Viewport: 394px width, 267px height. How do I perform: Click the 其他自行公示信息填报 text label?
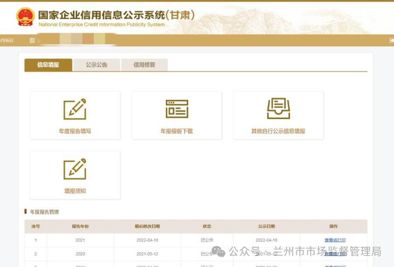(278, 131)
